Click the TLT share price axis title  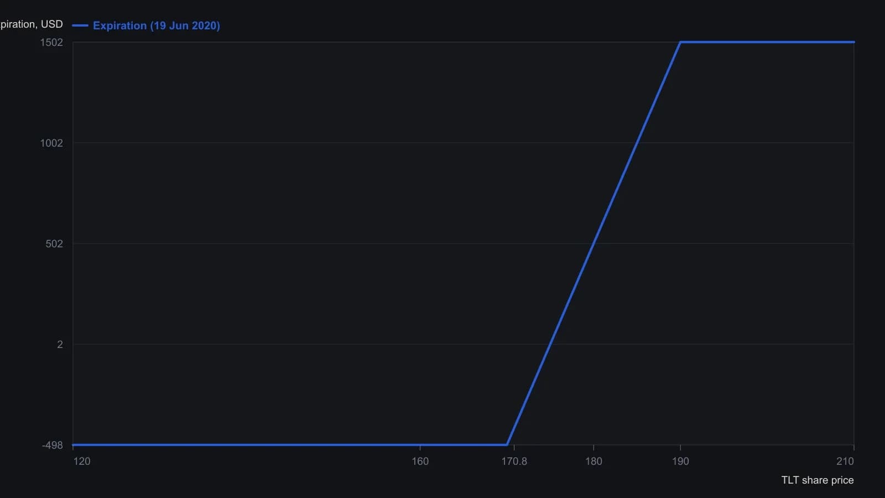818,480
